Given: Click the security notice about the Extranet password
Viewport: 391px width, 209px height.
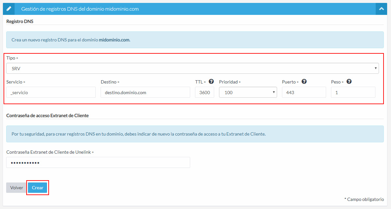Looking at the screenshot, I should point(195,134).
